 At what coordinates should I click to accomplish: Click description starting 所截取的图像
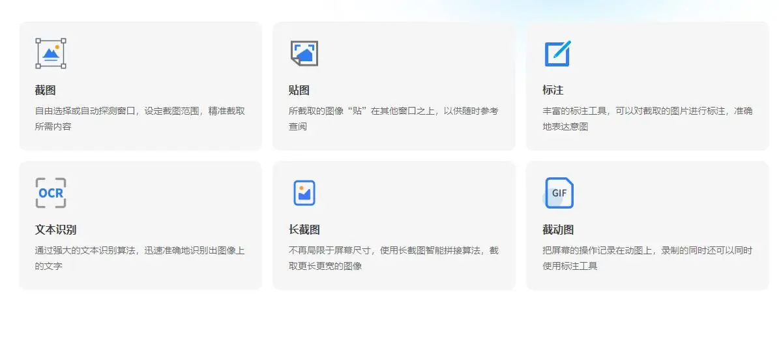394,119
